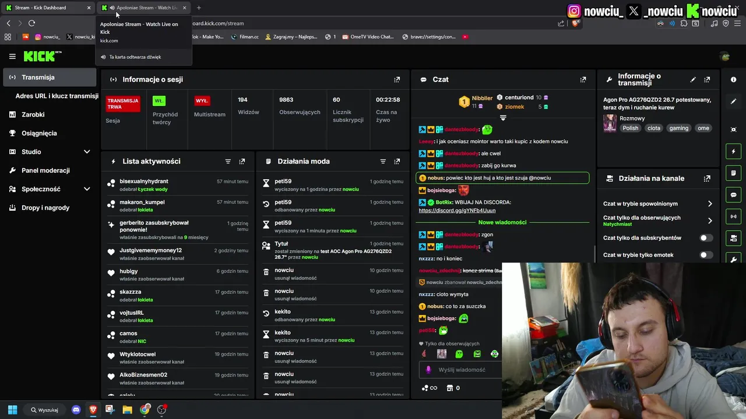The image size is (746, 419).
Task: Edit stream info with the header pencil
Action: tap(693, 80)
